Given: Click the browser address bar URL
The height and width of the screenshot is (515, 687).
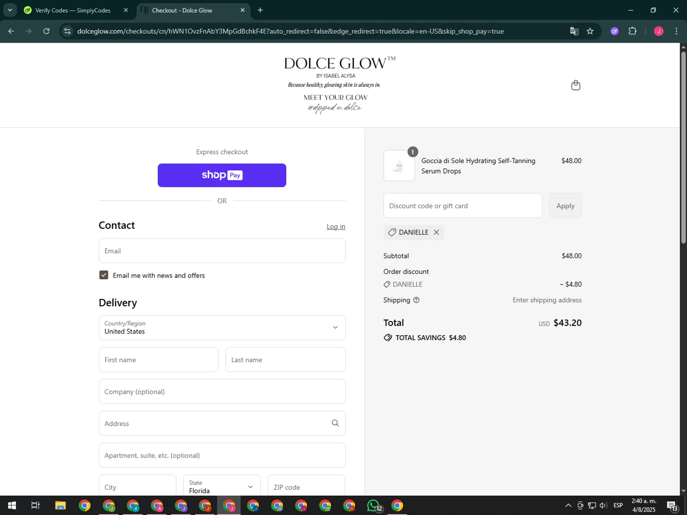Looking at the screenshot, I should point(290,31).
